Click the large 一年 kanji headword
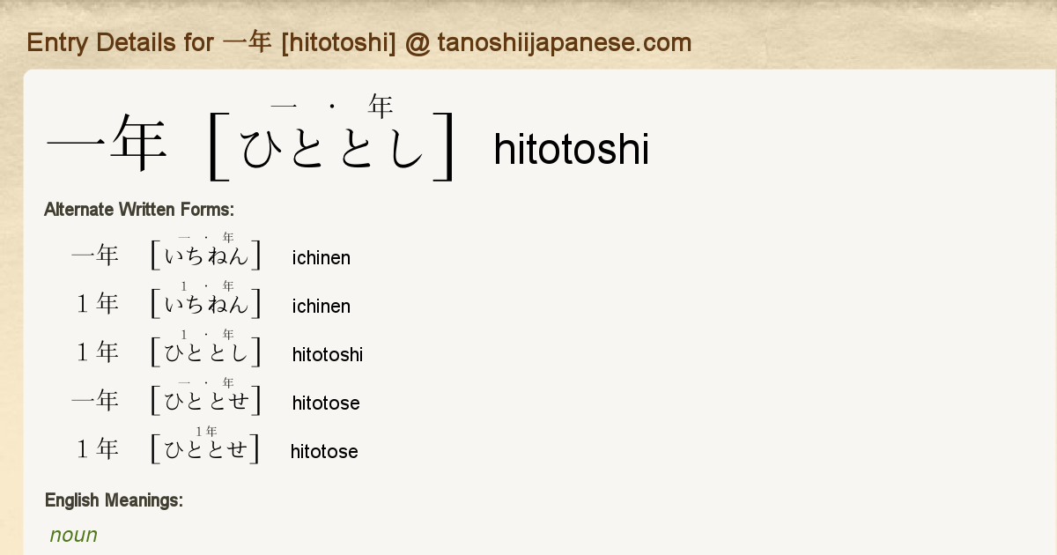The height and width of the screenshot is (555, 1057). [x=107, y=145]
